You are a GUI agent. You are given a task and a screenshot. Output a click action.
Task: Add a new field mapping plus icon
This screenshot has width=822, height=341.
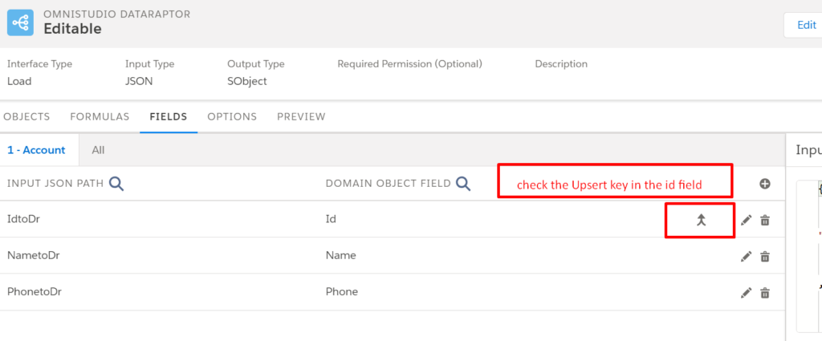[x=765, y=184]
